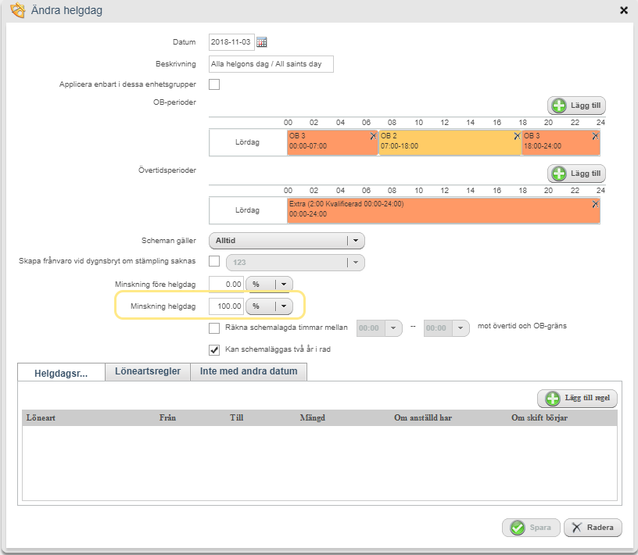Click Lördag label in Övertidsperioder row

247,210
